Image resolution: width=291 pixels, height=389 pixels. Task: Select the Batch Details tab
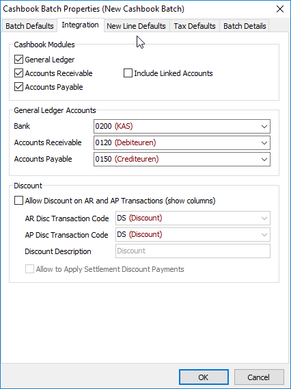tap(245, 26)
